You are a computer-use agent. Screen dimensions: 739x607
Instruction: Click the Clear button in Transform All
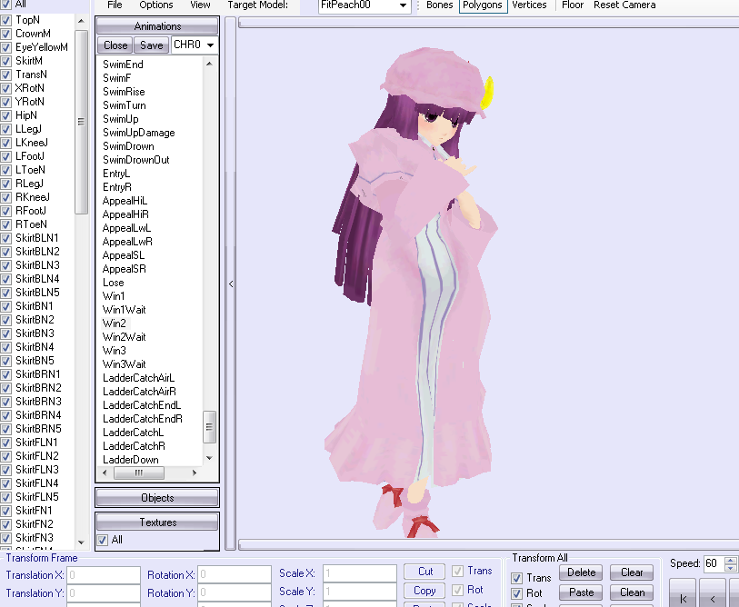(632, 572)
